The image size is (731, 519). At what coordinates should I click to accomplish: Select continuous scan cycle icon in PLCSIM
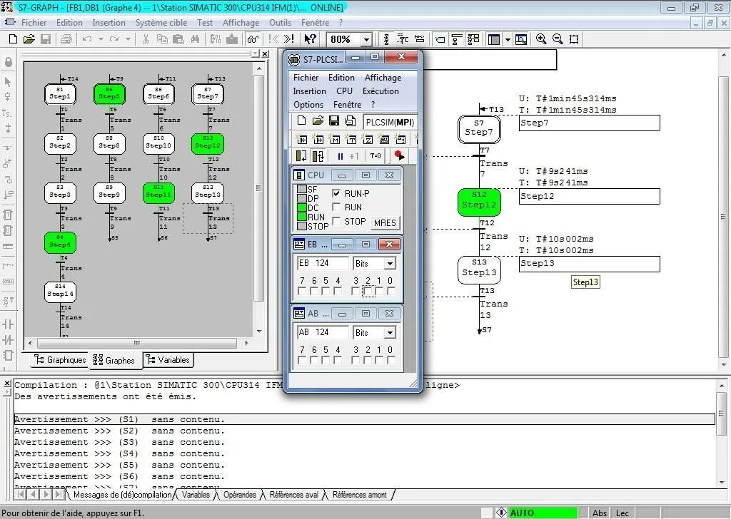coord(318,156)
